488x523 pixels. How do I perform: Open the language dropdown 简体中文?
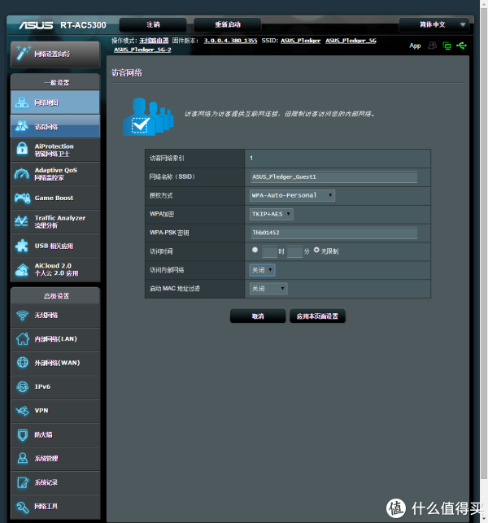click(434, 24)
